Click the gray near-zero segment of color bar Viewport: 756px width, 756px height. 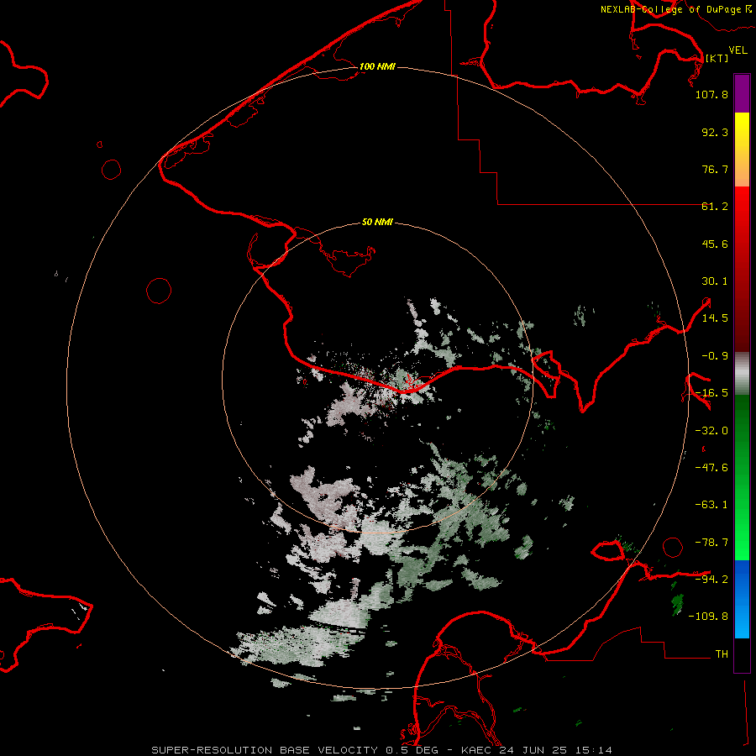742,374
